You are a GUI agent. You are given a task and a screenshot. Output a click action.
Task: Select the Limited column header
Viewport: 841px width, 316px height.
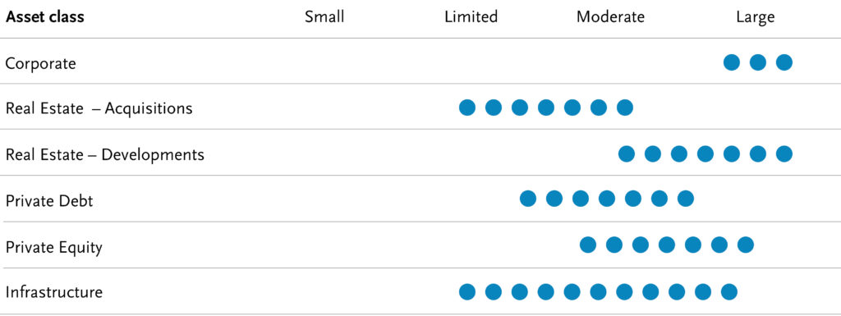click(x=471, y=16)
